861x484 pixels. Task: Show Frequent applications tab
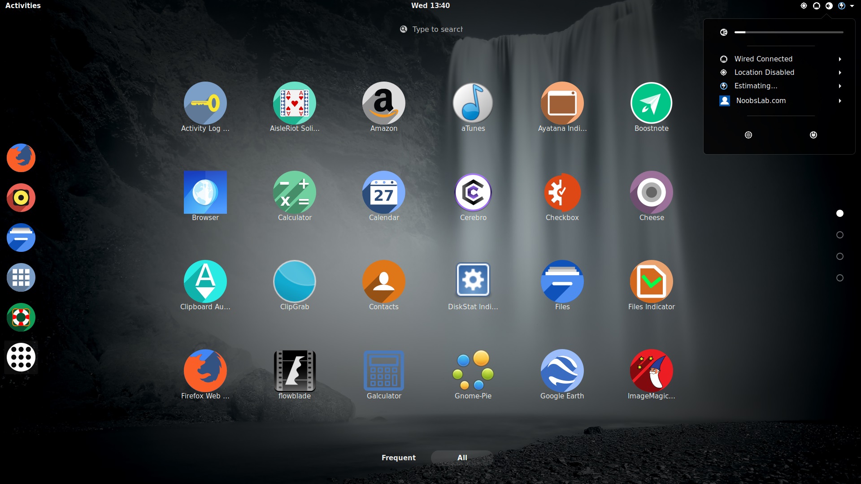(398, 458)
